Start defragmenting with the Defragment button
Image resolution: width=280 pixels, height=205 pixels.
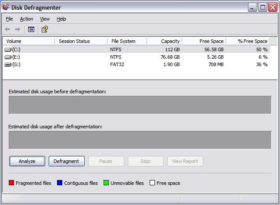(x=66, y=161)
